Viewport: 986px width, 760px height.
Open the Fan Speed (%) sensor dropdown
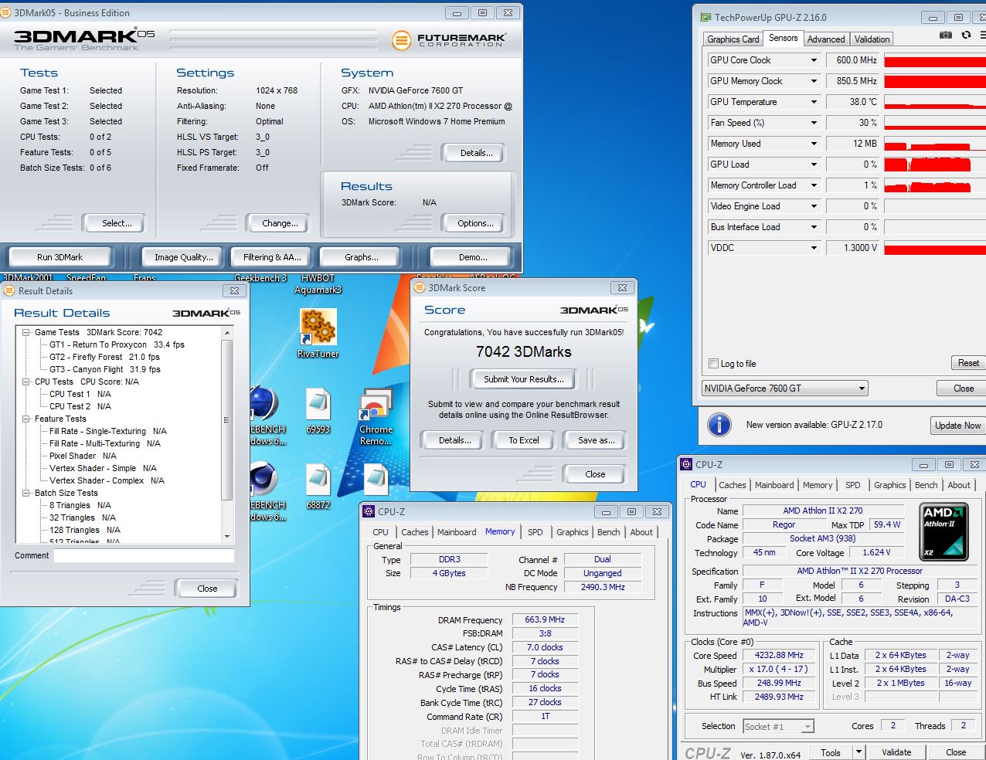coord(814,123)
